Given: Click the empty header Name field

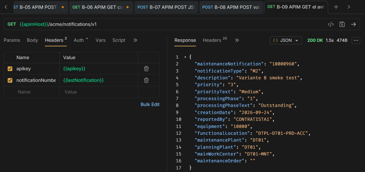Looking at the screenshot, I should pos(32,92).
